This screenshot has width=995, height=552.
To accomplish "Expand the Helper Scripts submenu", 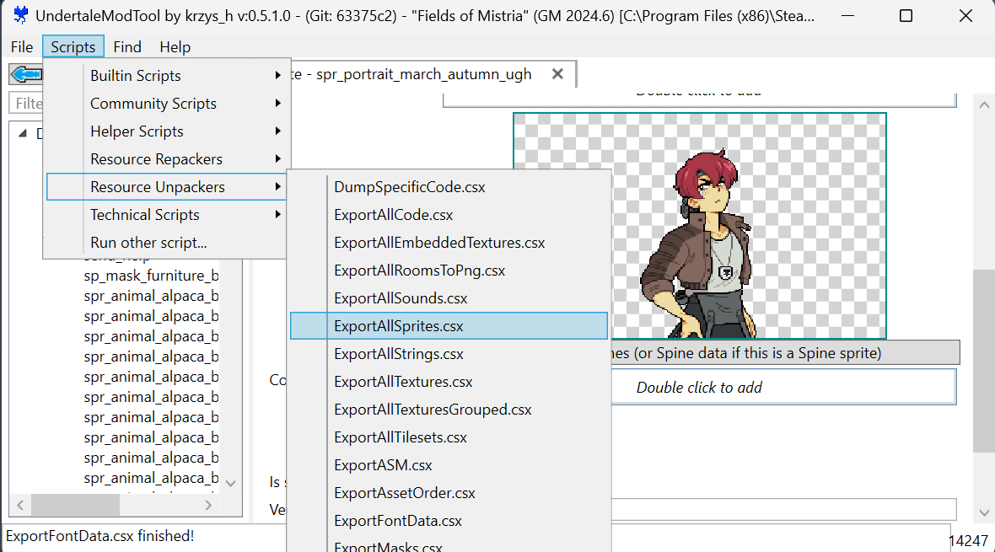I will pyautogui.click(x=166, y=131).
